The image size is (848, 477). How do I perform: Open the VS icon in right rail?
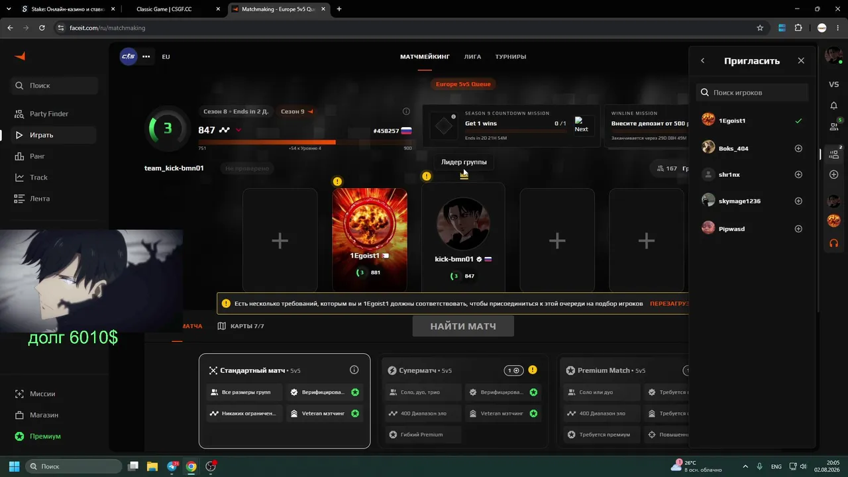point(833,84)
